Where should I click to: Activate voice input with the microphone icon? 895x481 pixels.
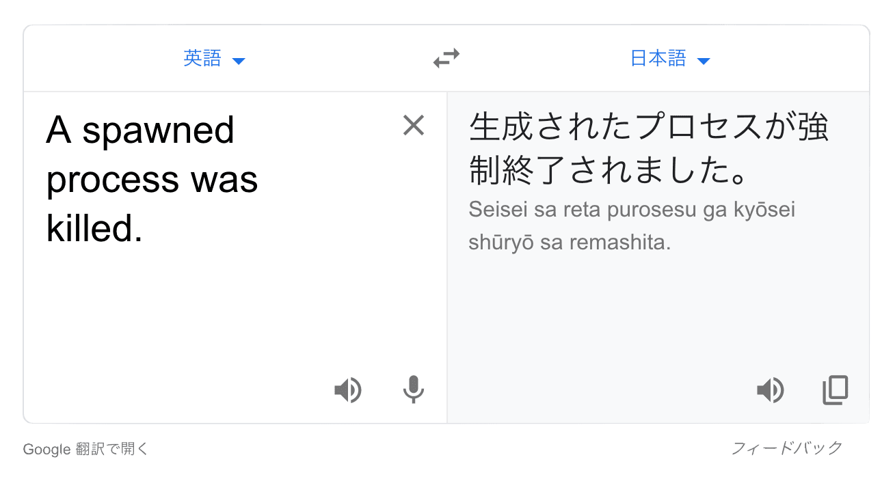(x=414, y=390)
